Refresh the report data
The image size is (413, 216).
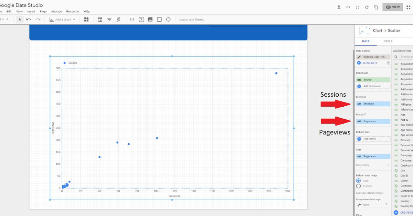coord(366,7)
